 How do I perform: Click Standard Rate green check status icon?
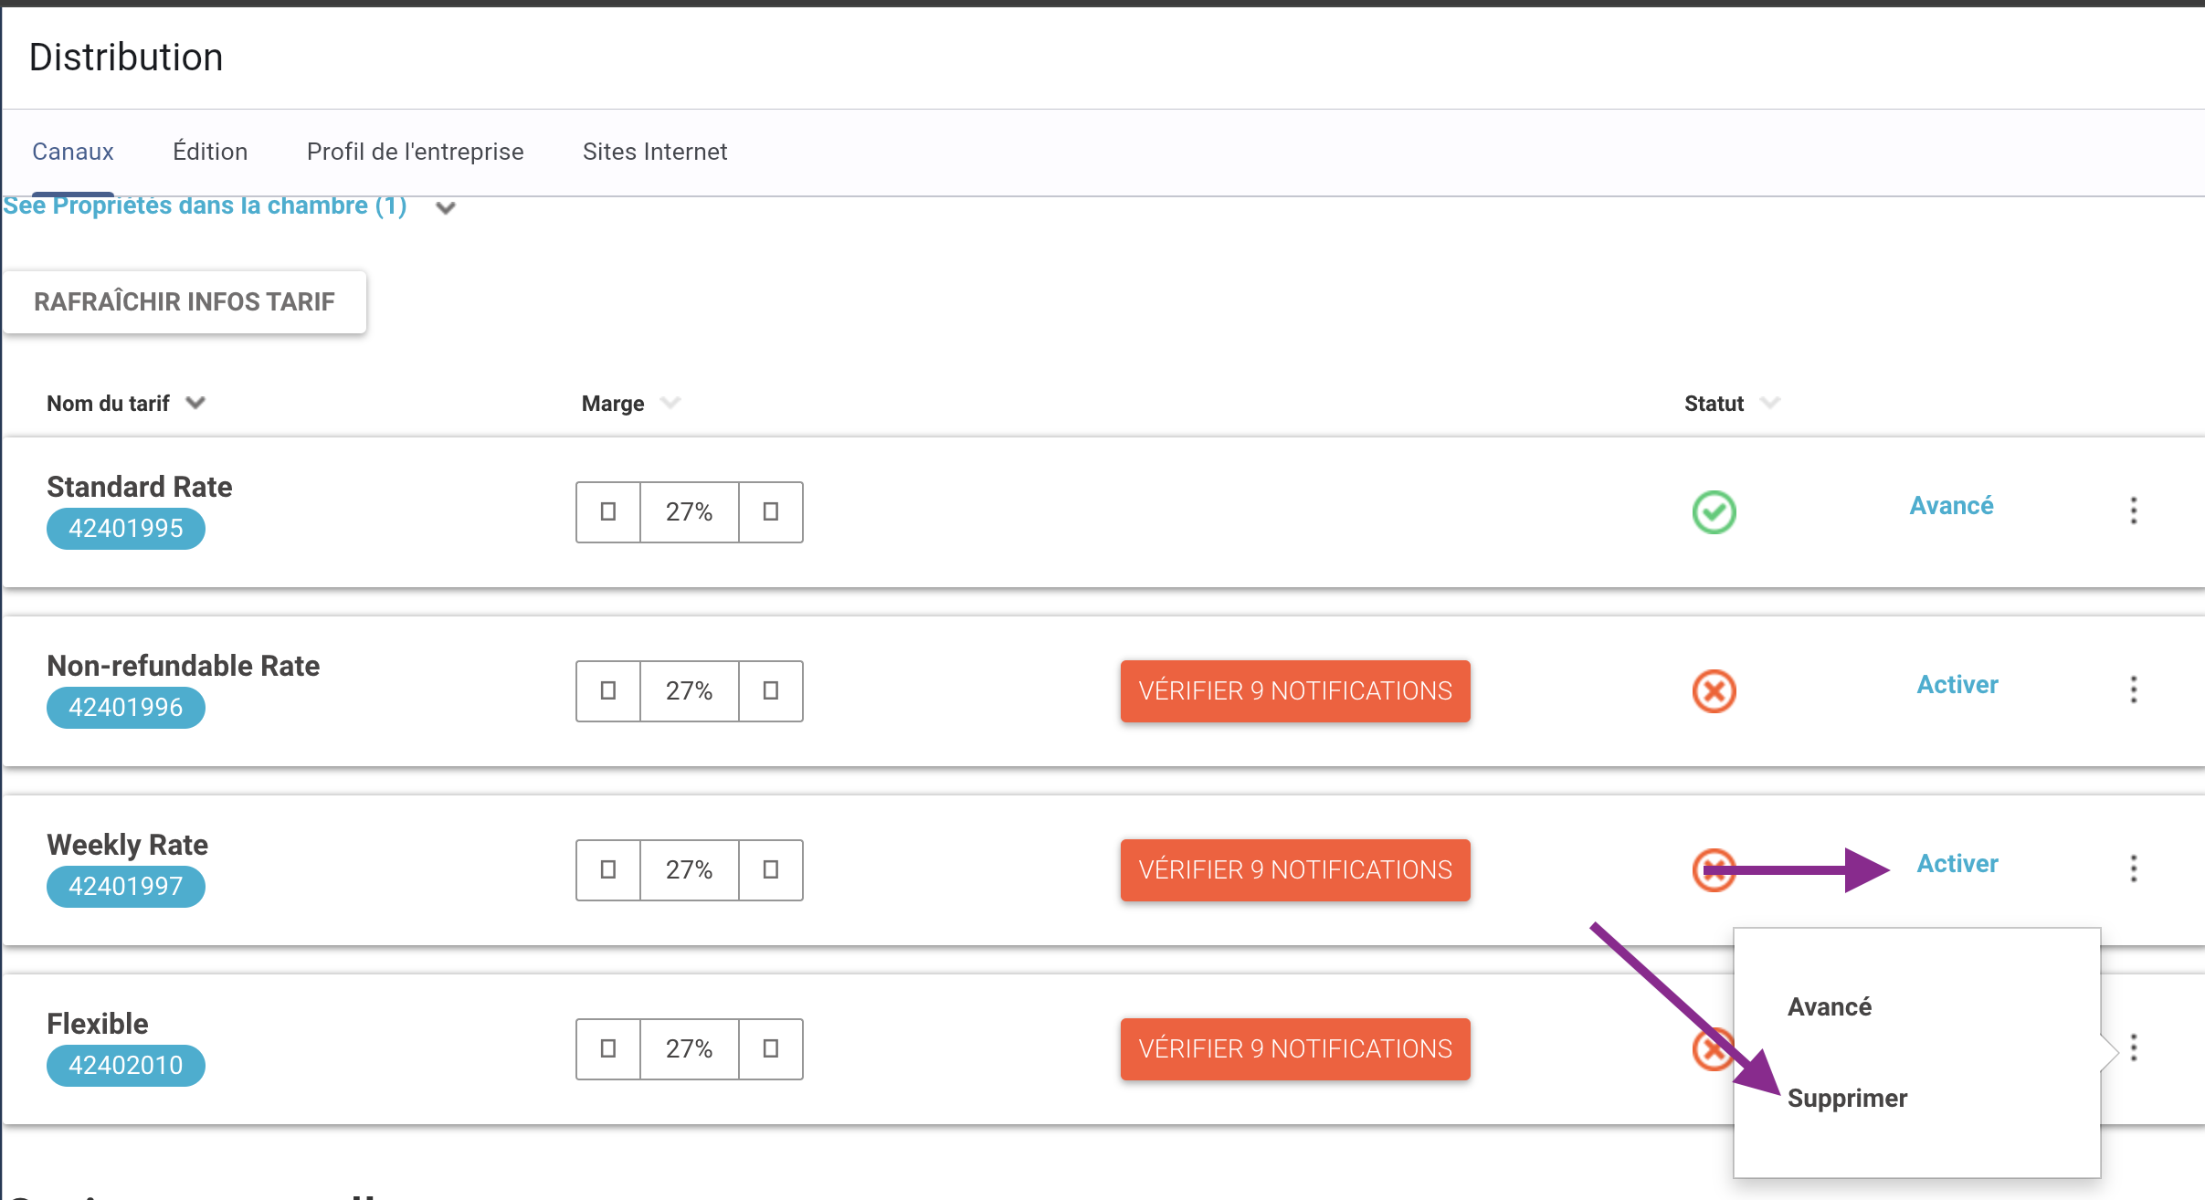click(x=1714, y=511)
